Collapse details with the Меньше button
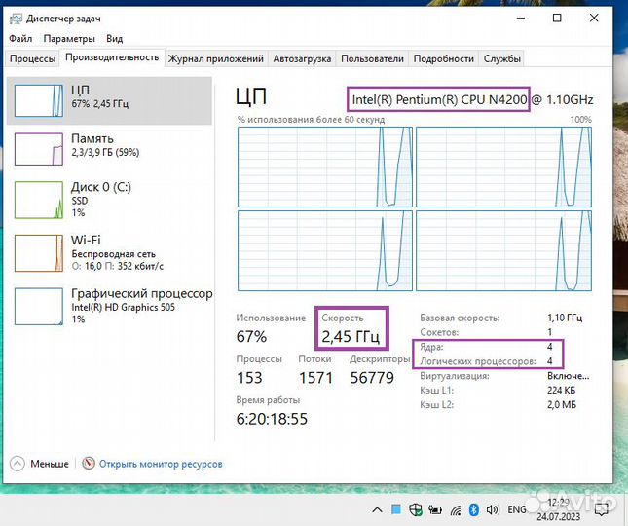 (39, 464)
